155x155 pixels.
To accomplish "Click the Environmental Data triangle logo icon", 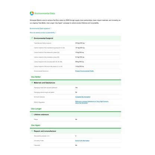I will coord(32,13).
